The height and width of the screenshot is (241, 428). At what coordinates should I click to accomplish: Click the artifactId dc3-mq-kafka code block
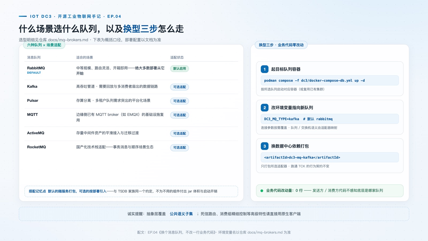click(x=330, y=157)
